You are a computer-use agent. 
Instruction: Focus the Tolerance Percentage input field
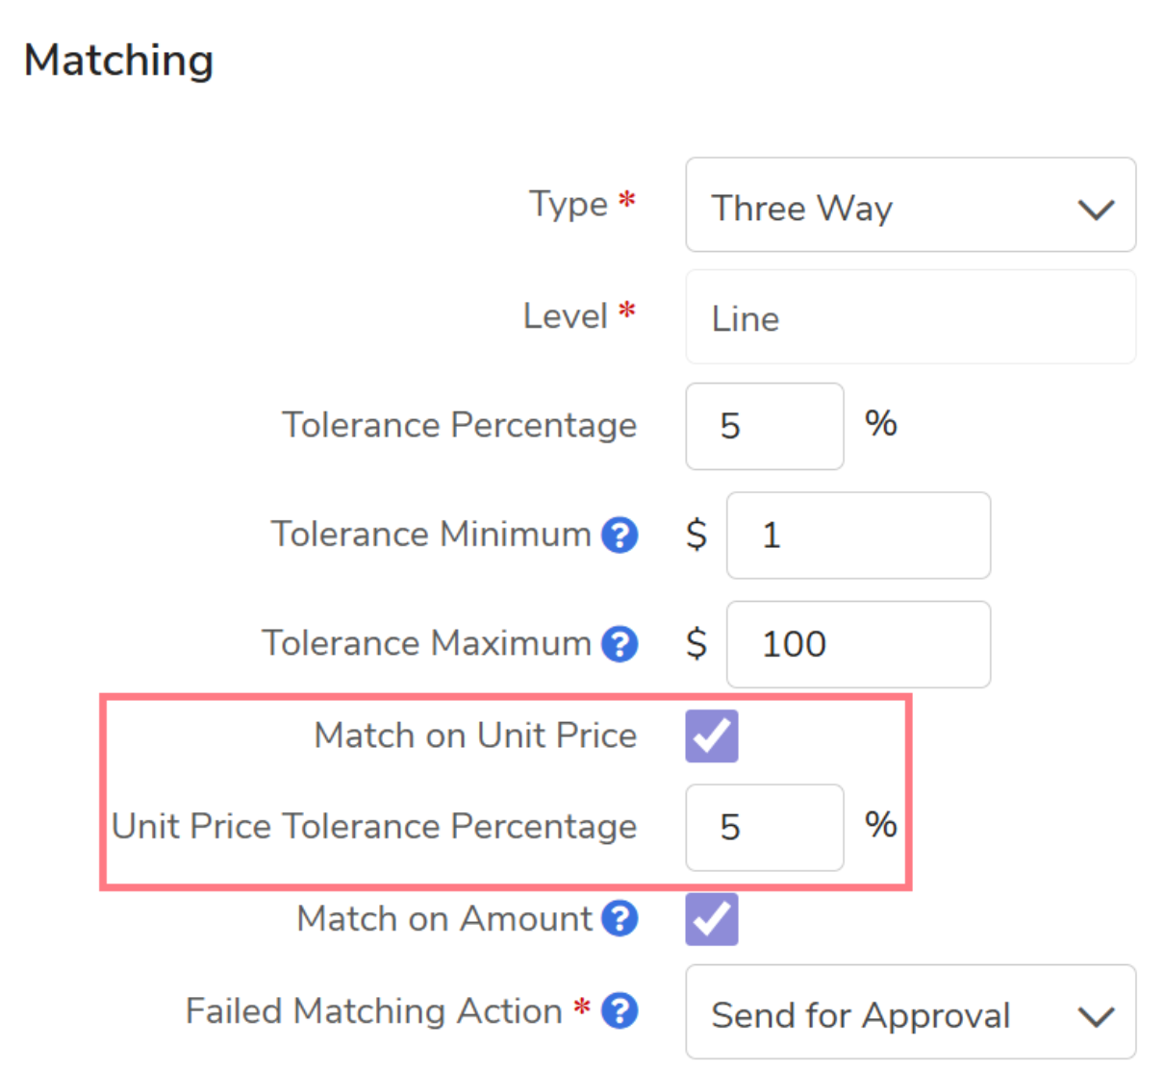pos(764,426)
